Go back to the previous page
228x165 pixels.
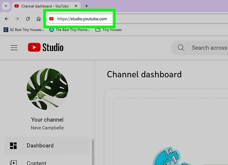click(7, 19)
